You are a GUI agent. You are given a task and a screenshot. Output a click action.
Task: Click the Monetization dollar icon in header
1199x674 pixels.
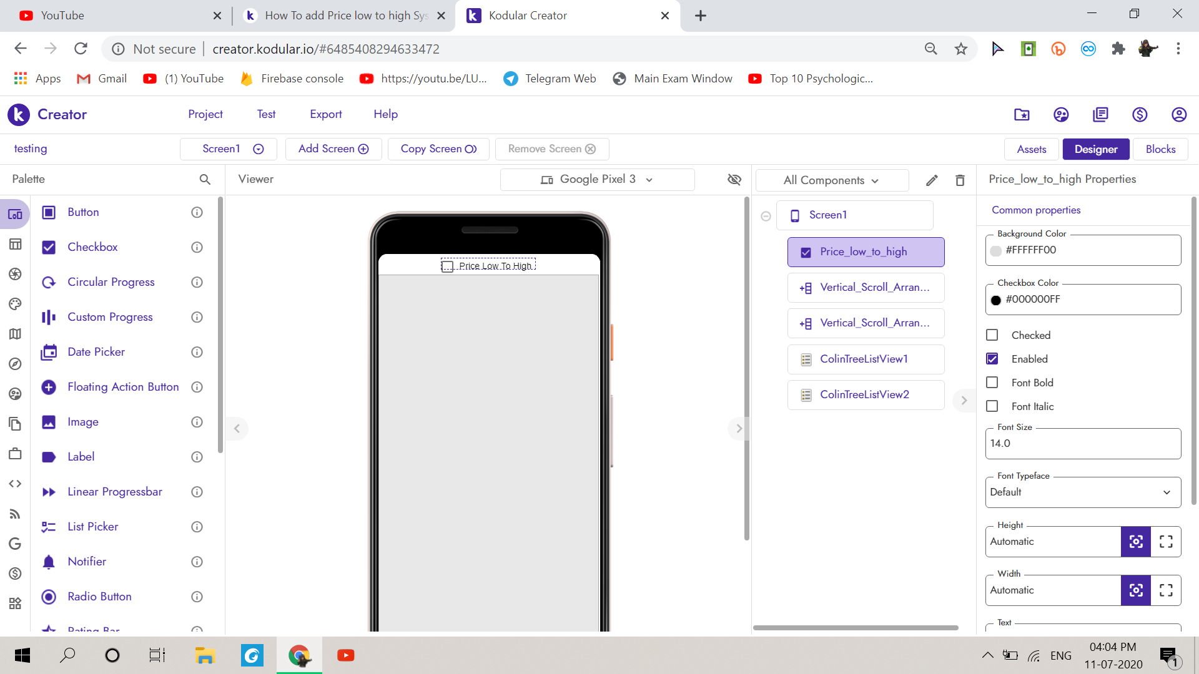click(1140, 114)
